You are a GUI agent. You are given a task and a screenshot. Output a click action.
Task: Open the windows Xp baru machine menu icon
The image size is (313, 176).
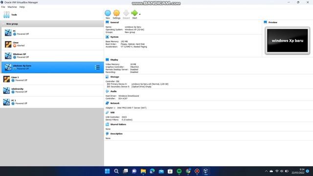(97, 67)
